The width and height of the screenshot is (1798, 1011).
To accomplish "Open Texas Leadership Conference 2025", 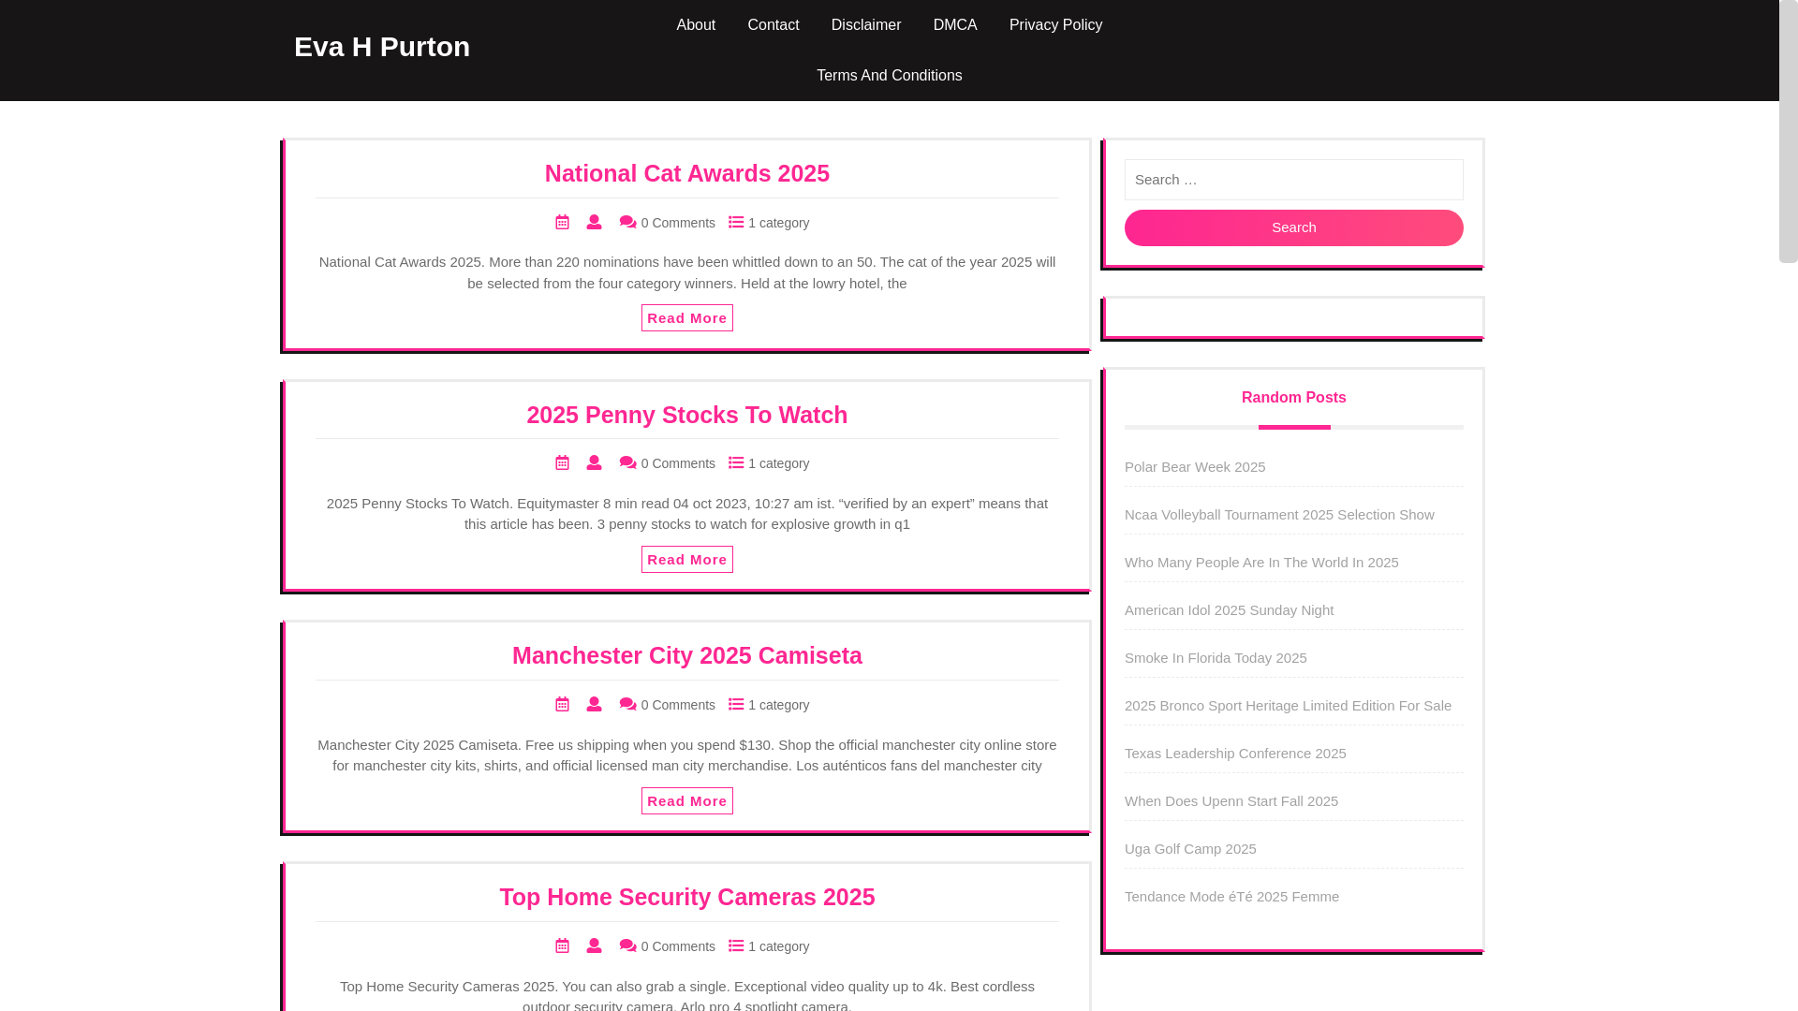I will (1235, 754).
